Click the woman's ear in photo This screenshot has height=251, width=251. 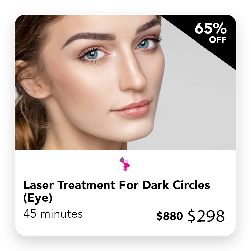pos(32,79)
